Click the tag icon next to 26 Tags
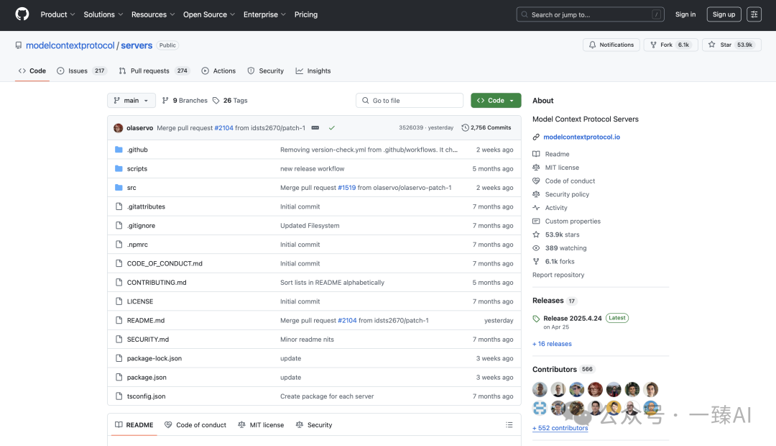Image resolution: width=776 pixels, height=446 pixels. 216,101
